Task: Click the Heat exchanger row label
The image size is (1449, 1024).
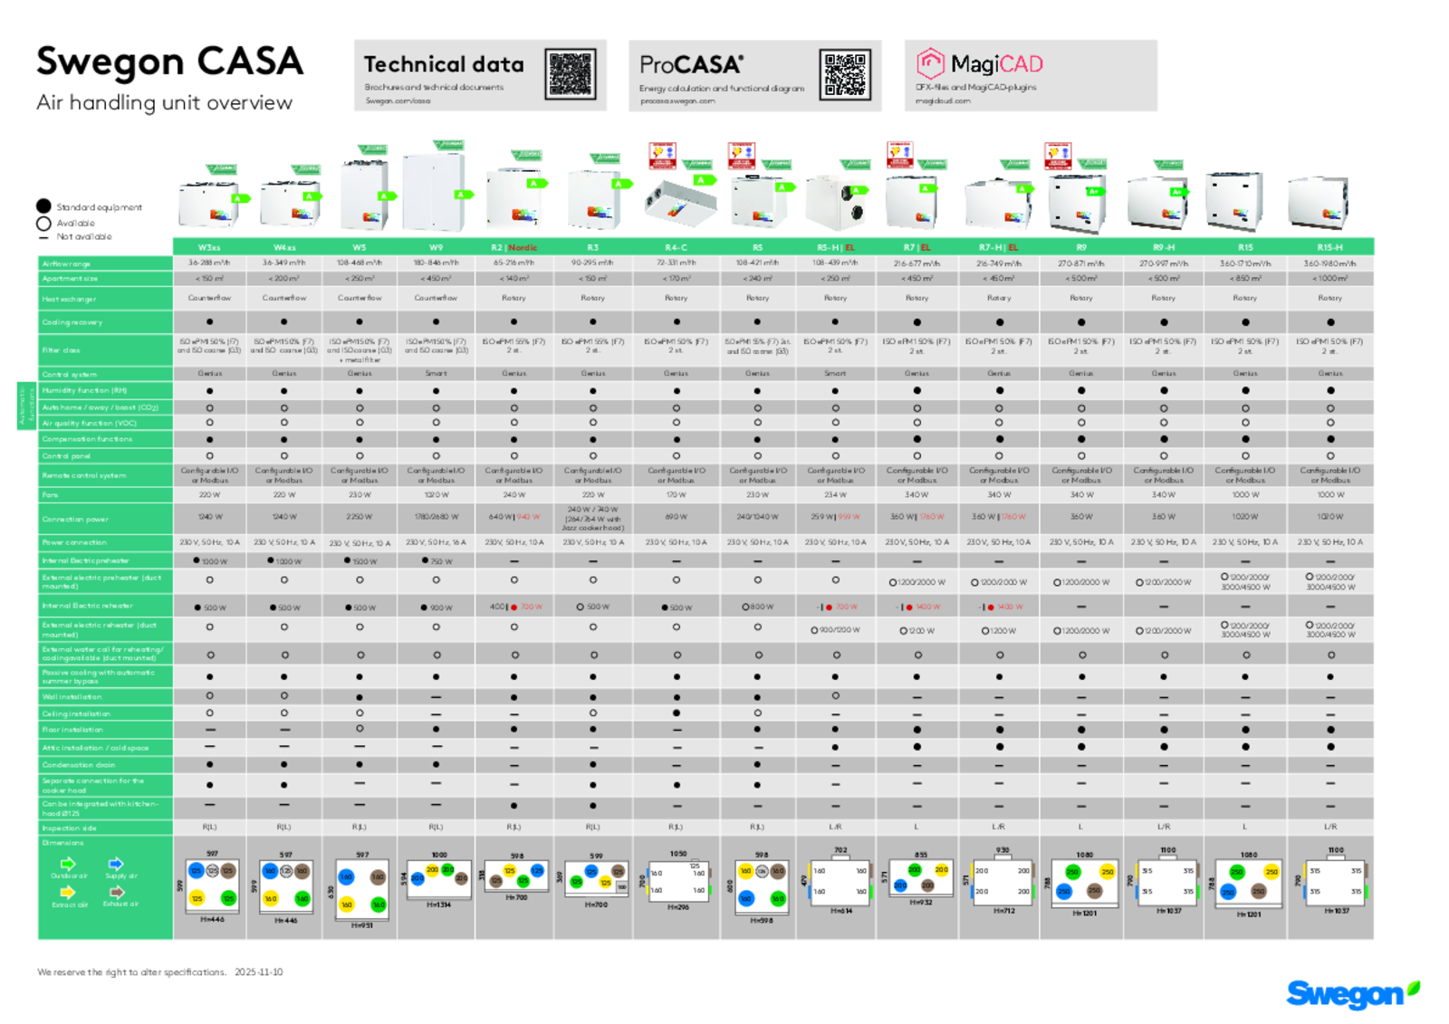Action: (x=69, y=299)
